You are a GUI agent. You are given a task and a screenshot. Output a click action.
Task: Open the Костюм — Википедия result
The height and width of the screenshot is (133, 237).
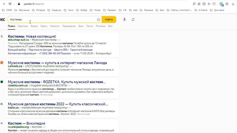click(x=26, y=123)
